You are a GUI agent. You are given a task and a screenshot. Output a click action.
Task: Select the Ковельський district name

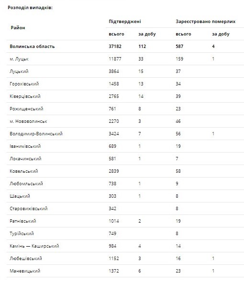[24, 171]
